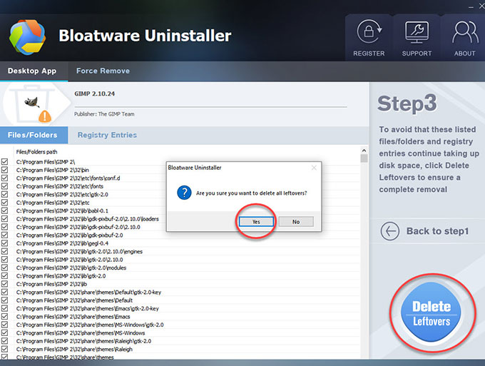Screen dimensions: 485x366
Task: Select row gdk-pixbuf-2.0\2.10.0\loaders
Action: click(180, 219)
